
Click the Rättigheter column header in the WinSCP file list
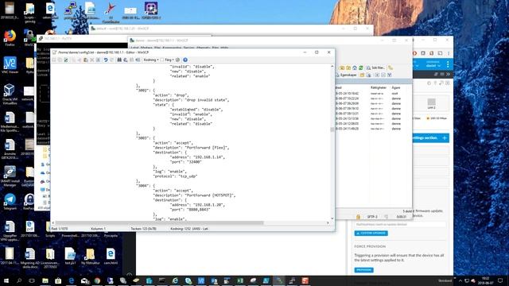pos(379,87)
